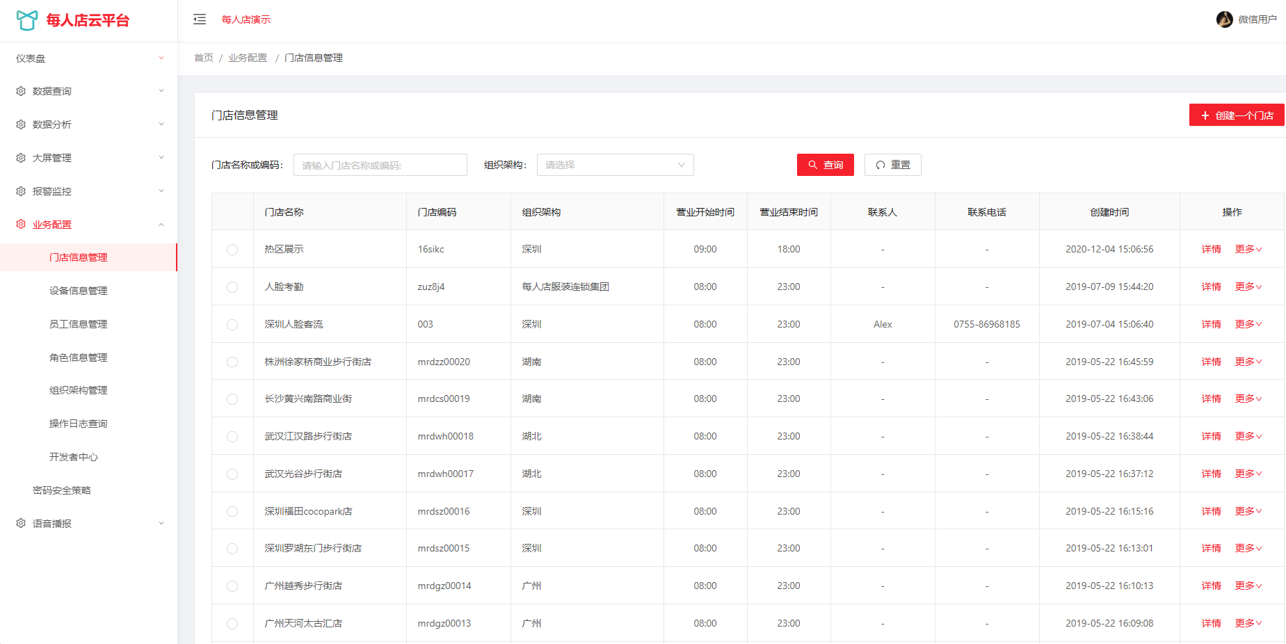Click 业务配置 in the breadcrumb
1286x644 pixels.
248,58
